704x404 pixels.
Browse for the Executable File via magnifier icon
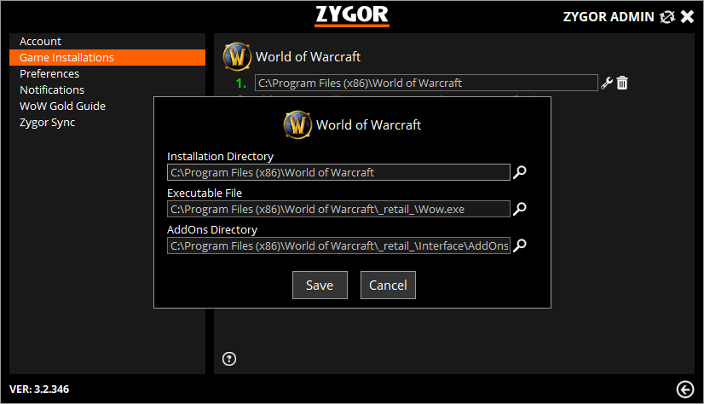[519, 209]
